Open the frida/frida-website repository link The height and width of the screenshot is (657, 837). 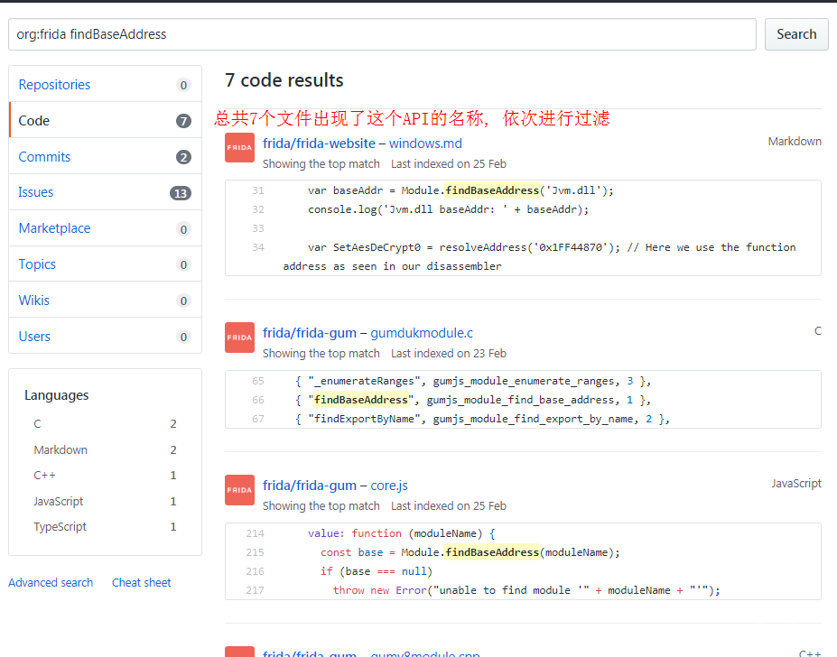pos(319,143)
